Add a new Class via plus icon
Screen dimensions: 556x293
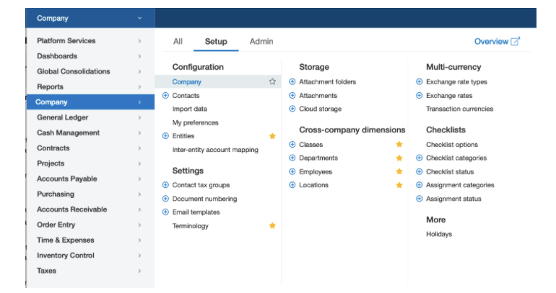coord(292,145)
